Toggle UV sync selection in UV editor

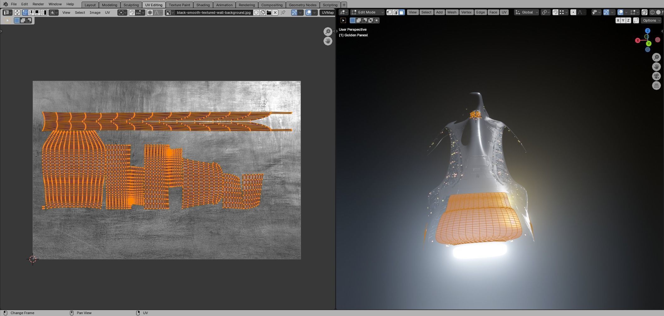point(17,13)
